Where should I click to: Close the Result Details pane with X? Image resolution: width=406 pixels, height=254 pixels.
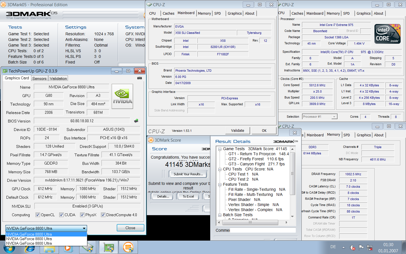pyautogui.click(x=295, y=133)
